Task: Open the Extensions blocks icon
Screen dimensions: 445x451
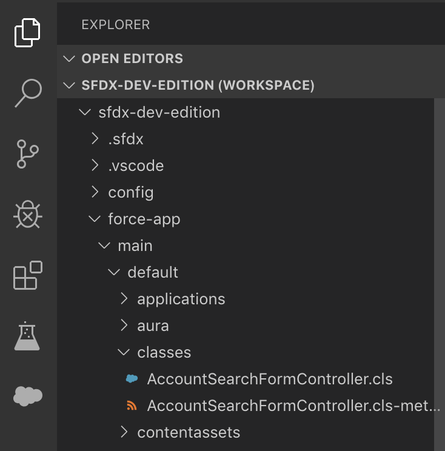Action: (x=28, y=275)
